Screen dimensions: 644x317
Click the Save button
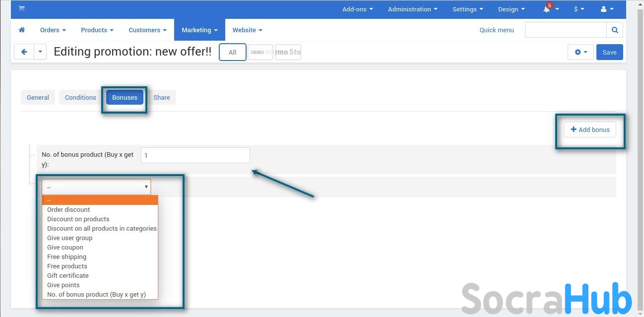(609, 52)
